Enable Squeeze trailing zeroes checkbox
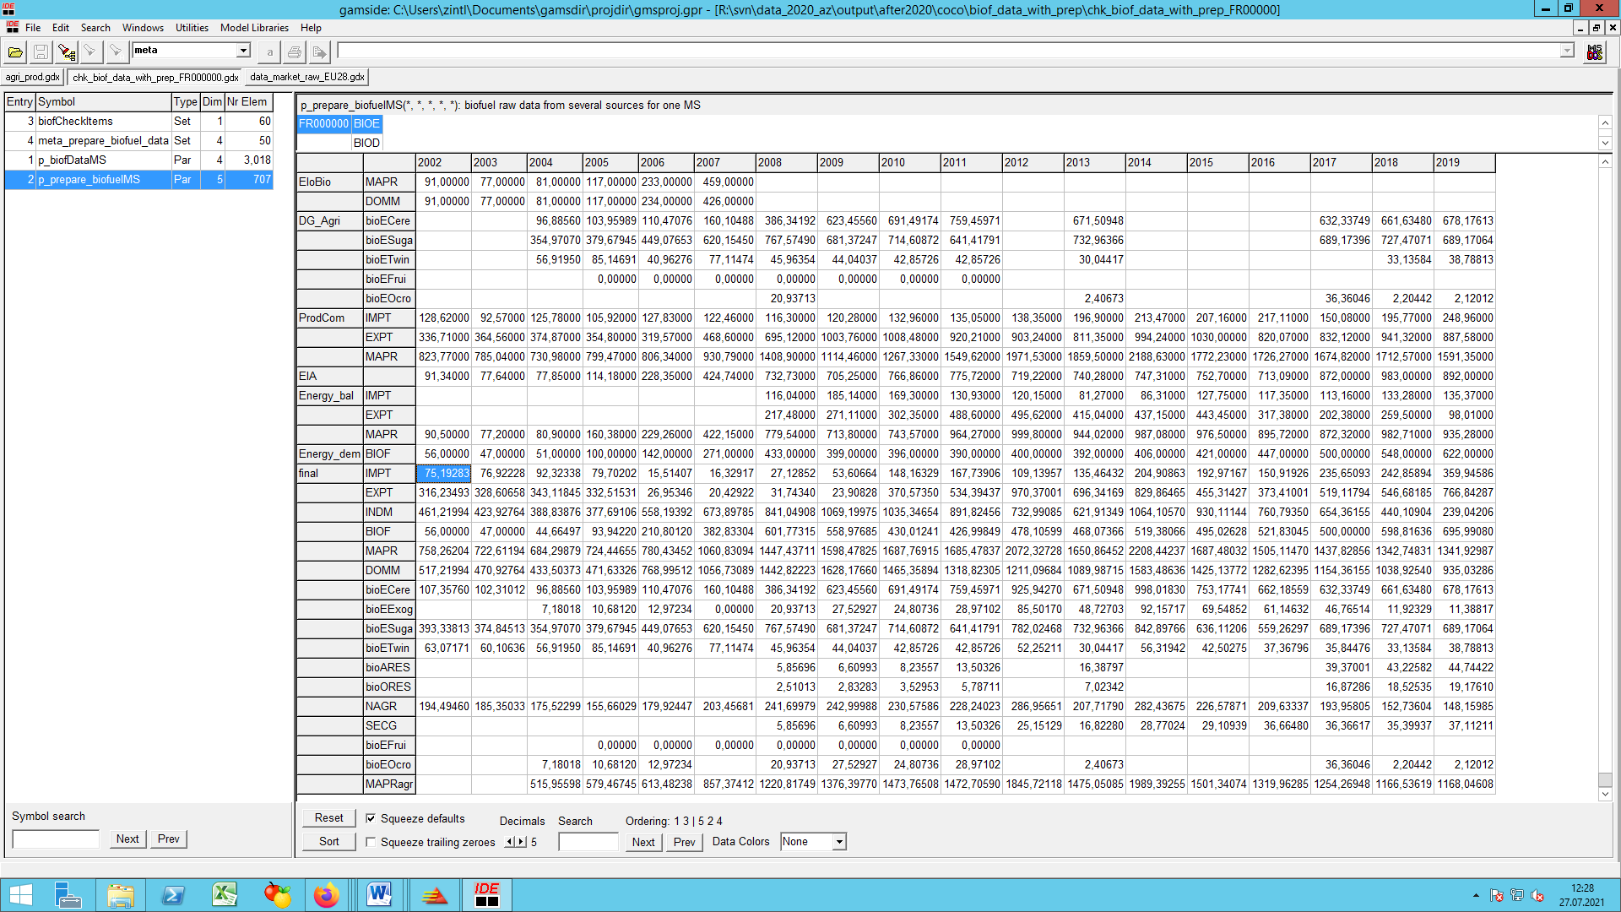This screenshot has height=912, width=1621. pyautogui.click(x=371, y=842)
